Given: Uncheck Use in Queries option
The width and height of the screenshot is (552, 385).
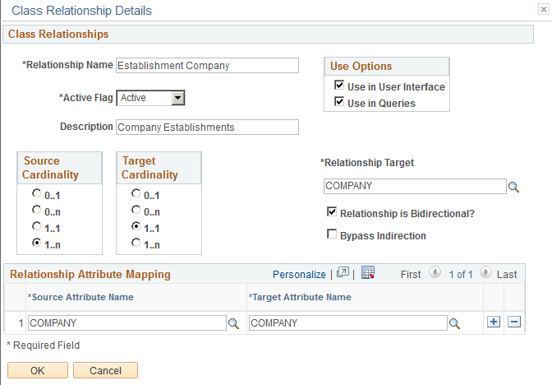Looking at the screenshot, I should tap(339, 103).
